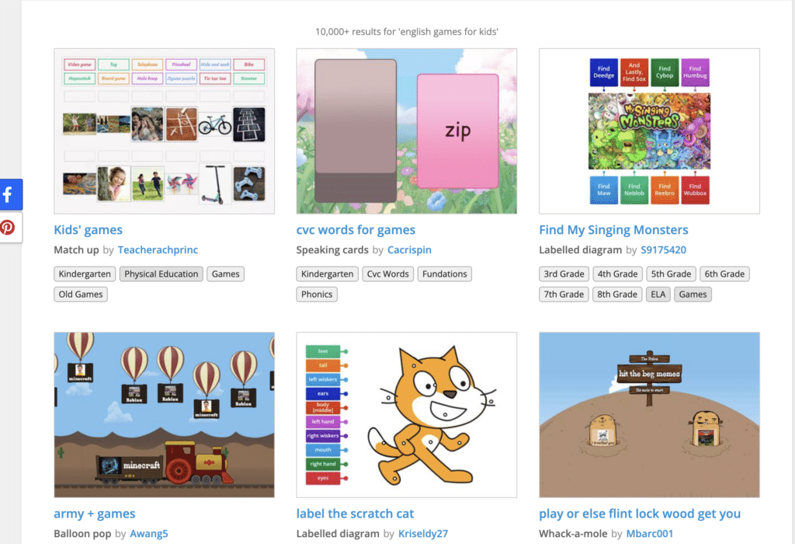View author Cacrispin's profile
The height and width of the screenshot is (544, 795).
[x=410, y=249]
